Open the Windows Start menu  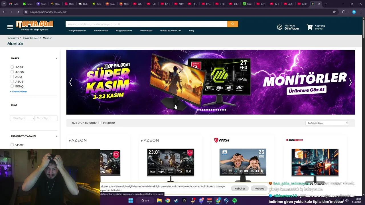pyautogui.click(x=131, y=200)
